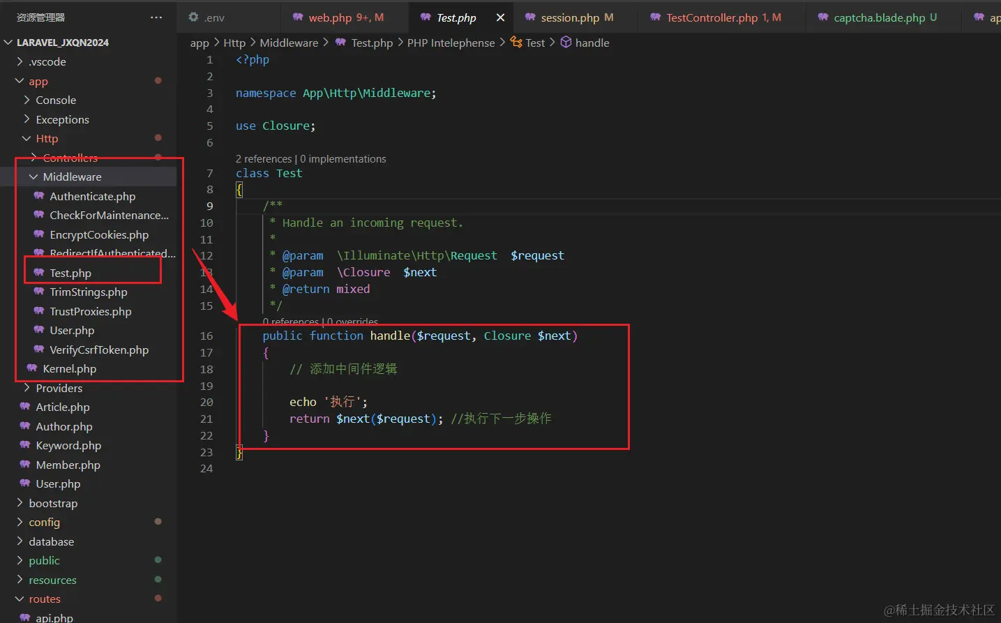Switch to the session.php tab
Image resolution: width=1001 pixels, height=623 pixels.
click(570, 17)
